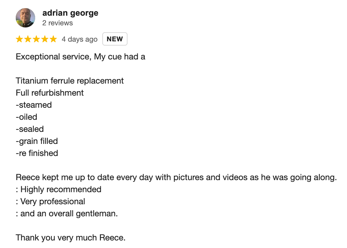Screen dimensions: 347x248
Task: Click the "Full refurbishment" text
Action: click(x=50, y=93)
